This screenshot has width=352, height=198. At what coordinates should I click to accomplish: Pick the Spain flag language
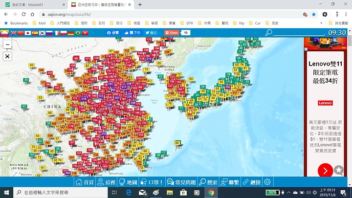click(x=35, y=33)
